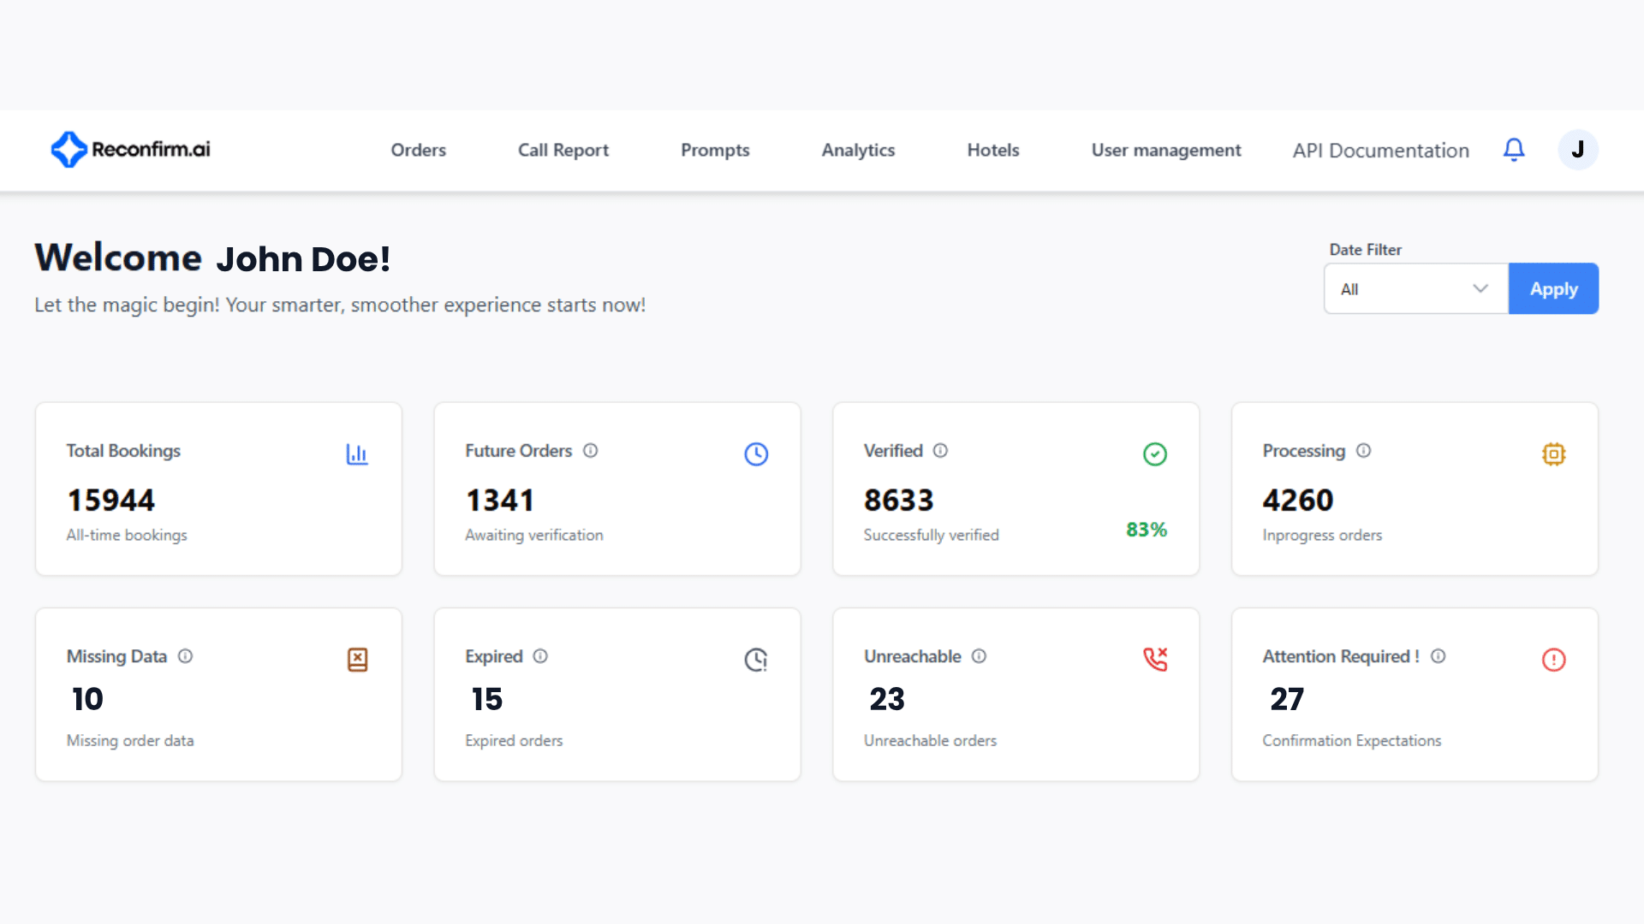This screenshot has height=924, width=1644.
Task: Click the Expired clock alert icon
Action: tap(756, 660)
